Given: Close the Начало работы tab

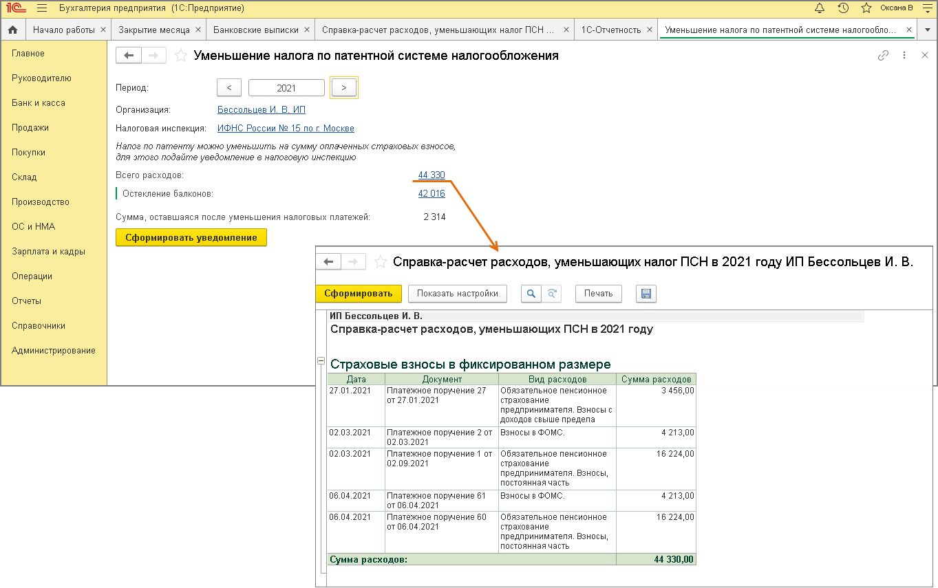Looking at the screenshot, I should click(x=103, y=30).
